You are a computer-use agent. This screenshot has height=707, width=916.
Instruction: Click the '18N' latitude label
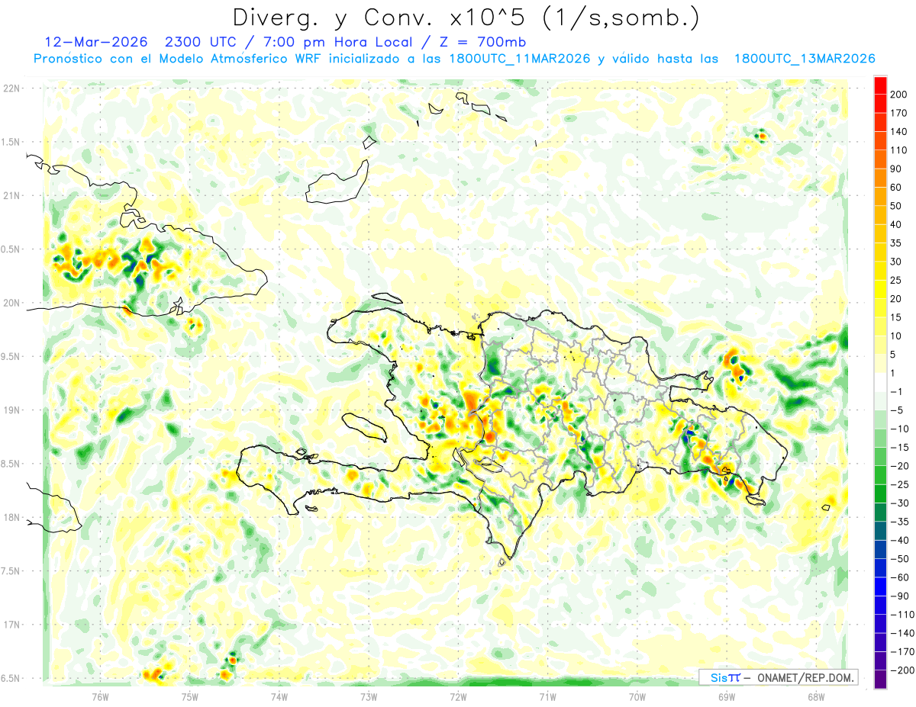point(11,517)
